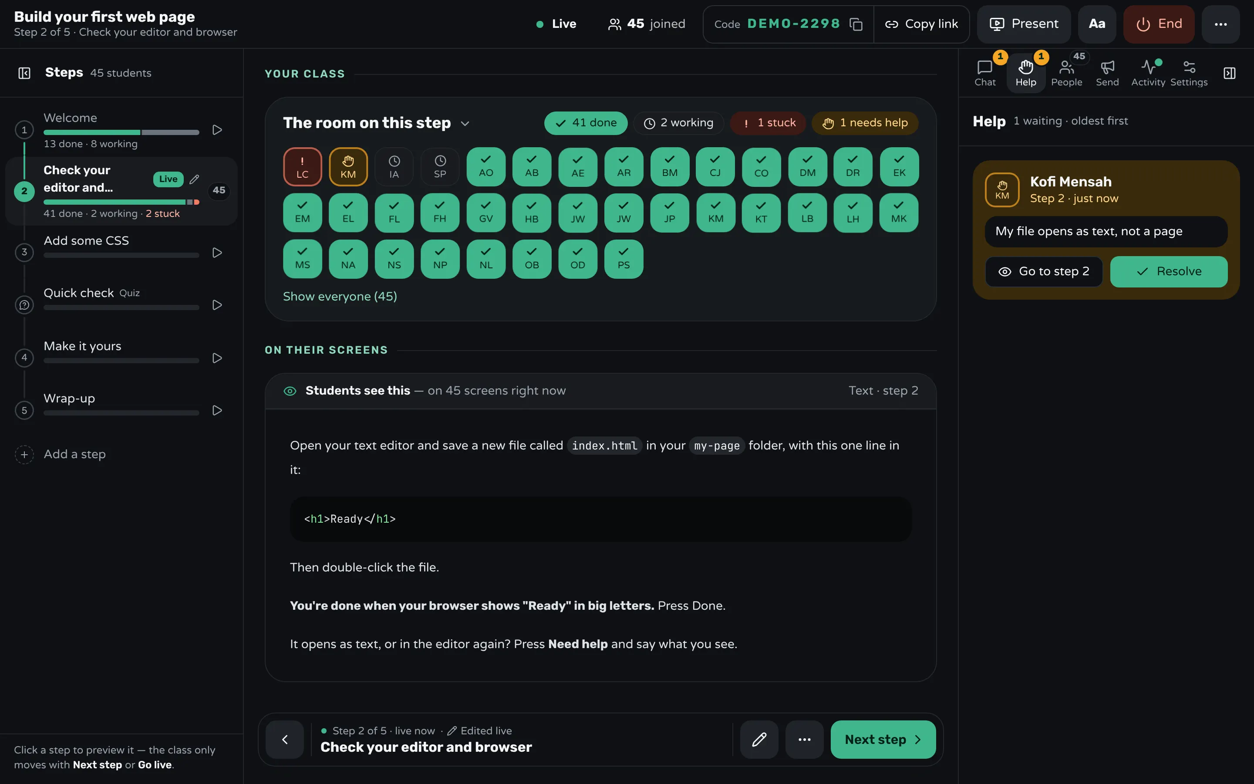Preview the Add some CSS step

pos(217,253)
